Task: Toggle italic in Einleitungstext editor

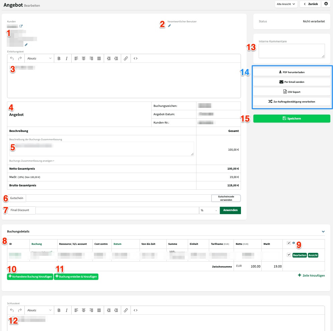Action: coord(67,58)
